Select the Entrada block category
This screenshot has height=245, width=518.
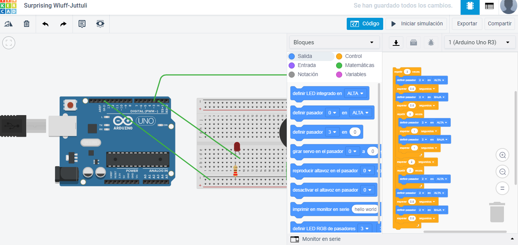click(306, 65)
